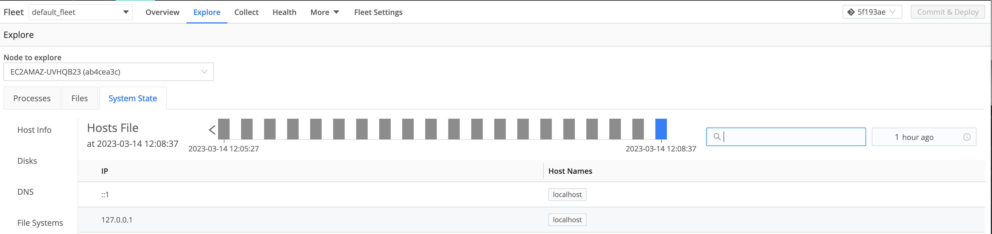The image size is (992, 234).
Task: Click the clock icon in time filter
Action: [x=967, y=137]
